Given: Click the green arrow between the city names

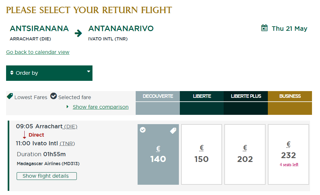Looking at the screenshot, I should 78,33.
